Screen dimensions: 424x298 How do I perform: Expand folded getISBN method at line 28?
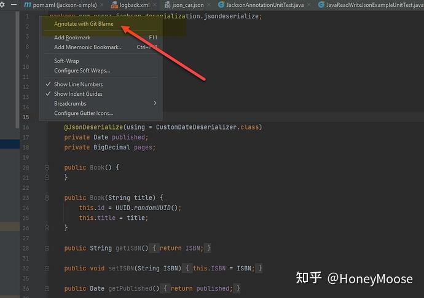[x=47, y=248]
